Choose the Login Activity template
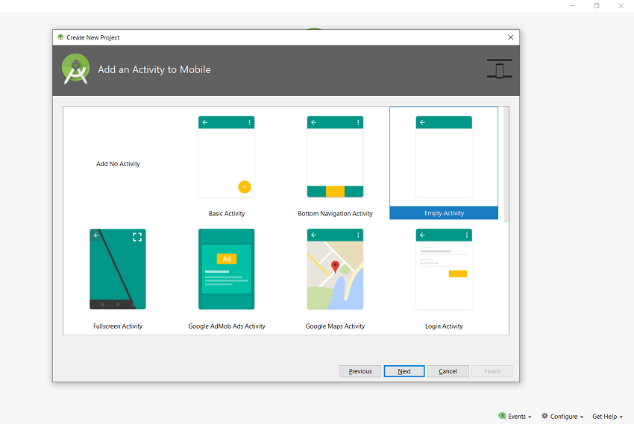The image size is (634, 424). pyautogui.click(x=444, y=269)
